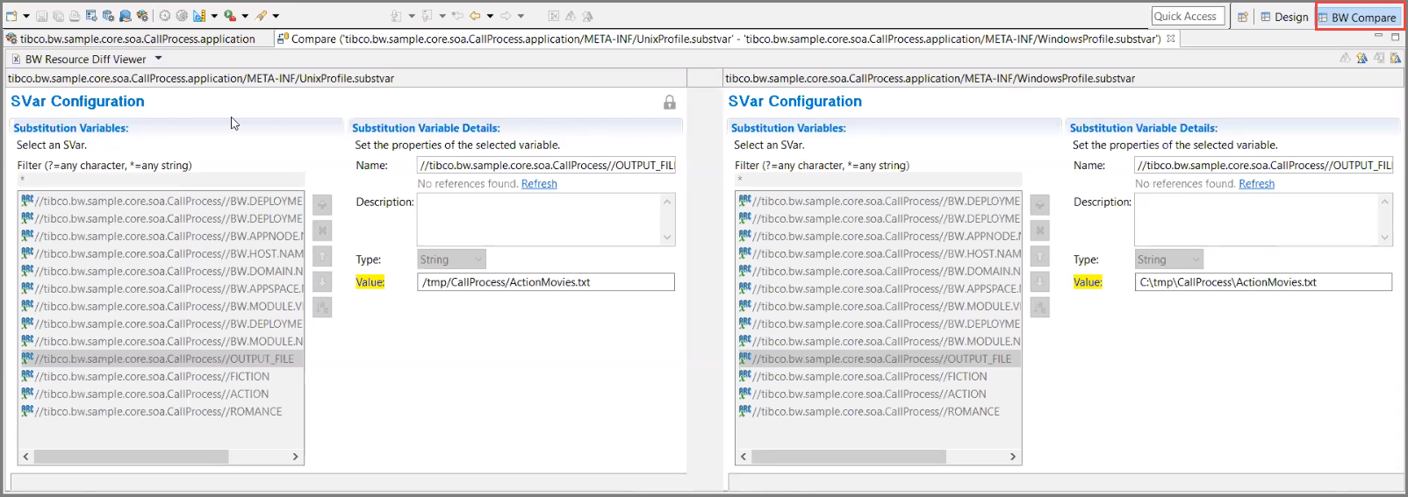This screenshot has height=497, width=1408.
Task: Click the second compare viewer icon at top right
Action: [x=1361, y=58]
